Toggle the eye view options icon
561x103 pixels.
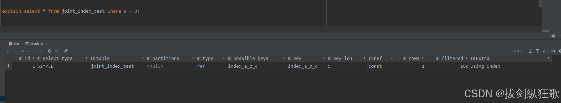[x=553, y=51]
